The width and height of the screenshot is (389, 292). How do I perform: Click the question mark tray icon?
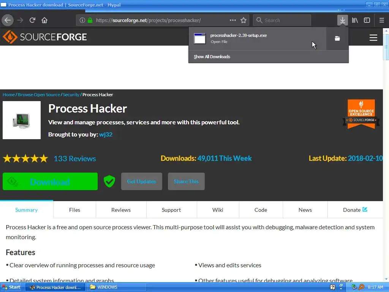pos(333,287)
